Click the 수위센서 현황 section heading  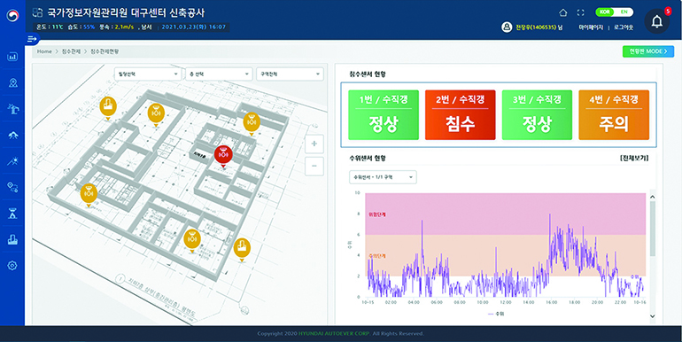click(x=368, y=158)
